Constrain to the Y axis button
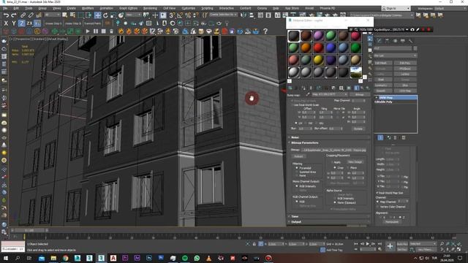 pos(14,23)
